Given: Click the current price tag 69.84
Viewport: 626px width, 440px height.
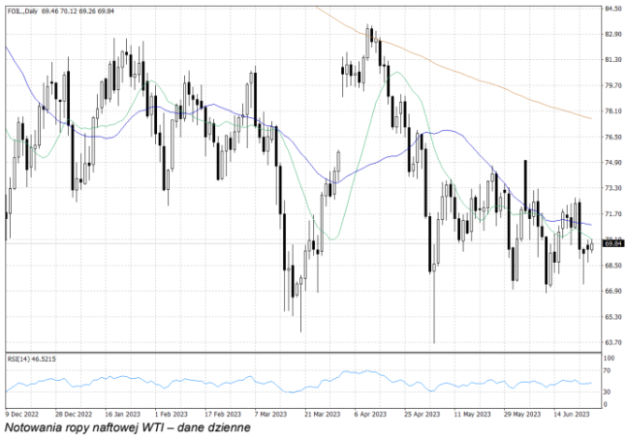Looking at the screenshot, I should pyautogui.click(x=613, y=243).
